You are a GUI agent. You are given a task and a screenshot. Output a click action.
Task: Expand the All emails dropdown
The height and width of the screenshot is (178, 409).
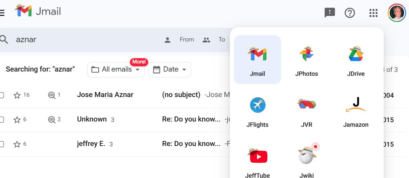click(116, 70)
